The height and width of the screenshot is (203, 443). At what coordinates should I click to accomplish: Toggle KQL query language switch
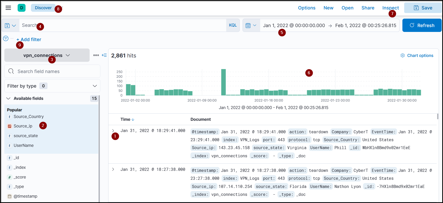pos(233,25)
